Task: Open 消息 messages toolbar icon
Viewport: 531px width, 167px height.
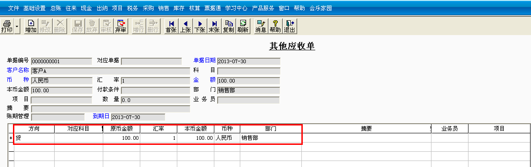Action: 261,26
